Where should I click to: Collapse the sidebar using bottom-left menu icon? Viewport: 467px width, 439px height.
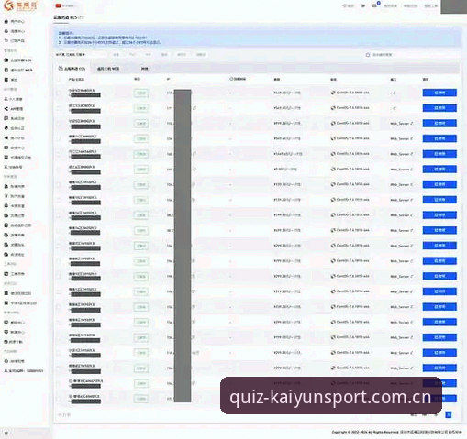(6, 433)
